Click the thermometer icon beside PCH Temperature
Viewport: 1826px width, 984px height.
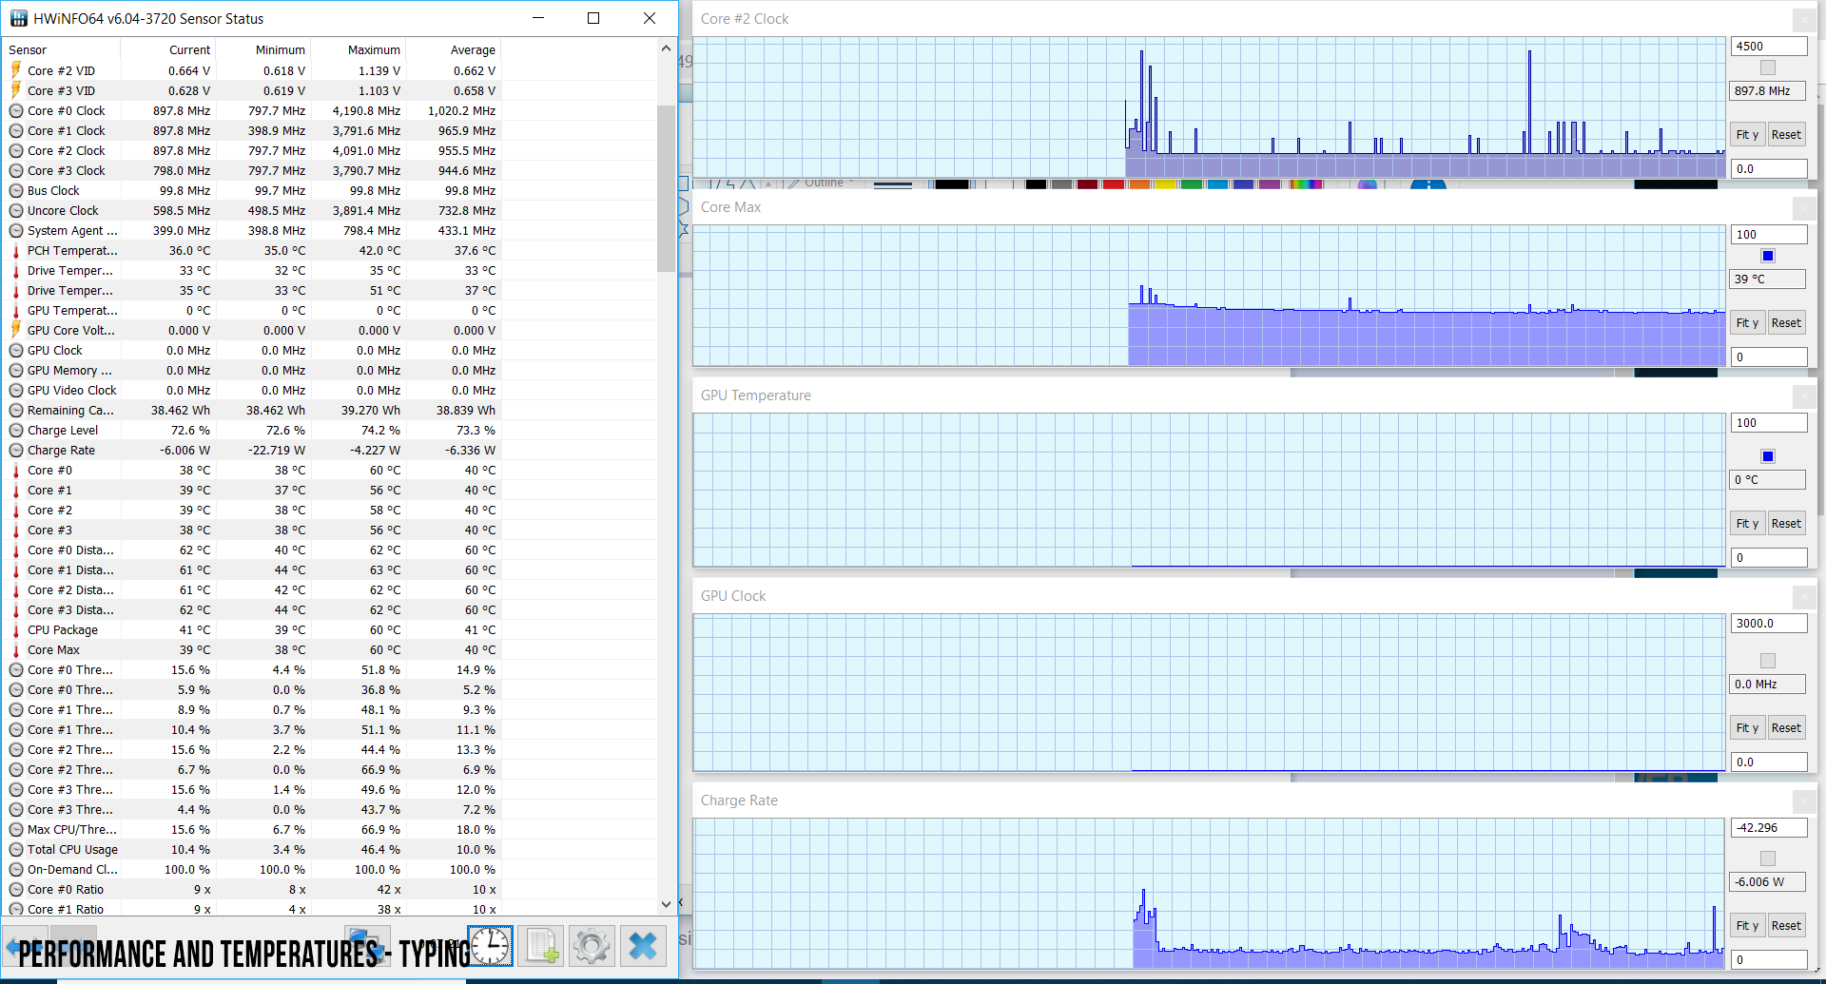click(15, 251)
